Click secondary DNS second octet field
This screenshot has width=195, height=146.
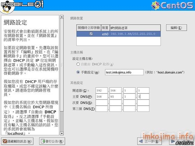click(x=115, y=103)
